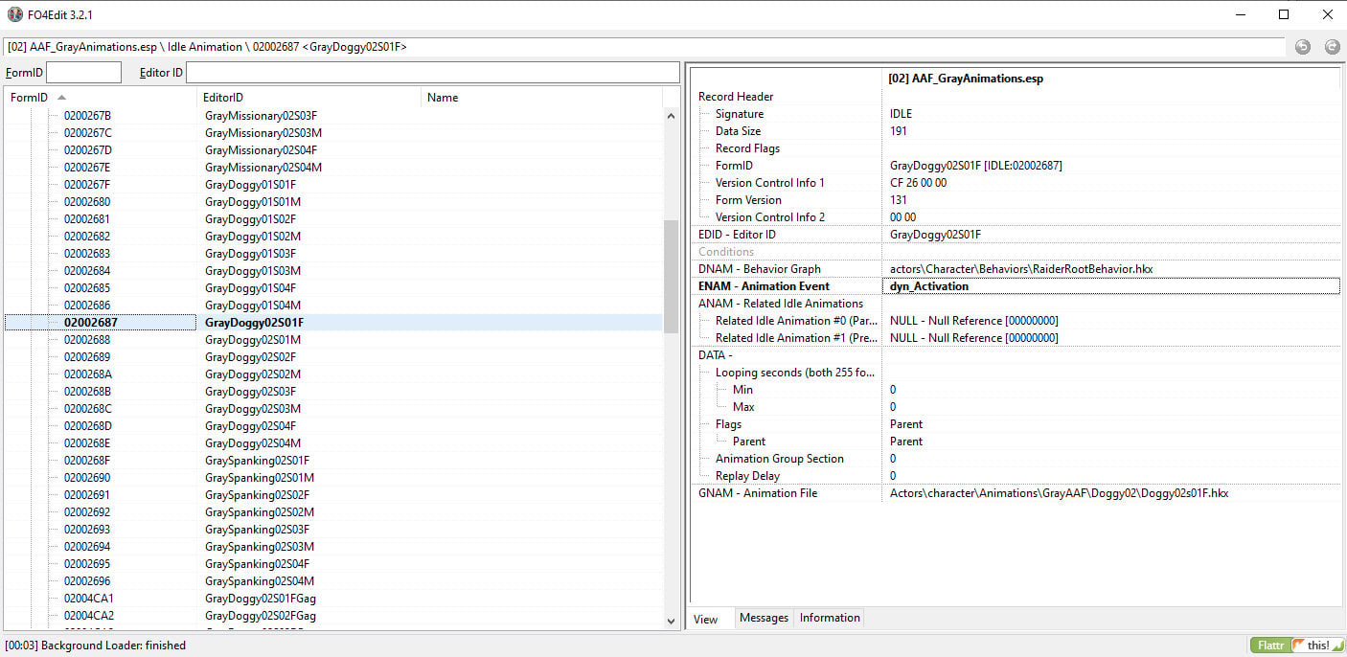The height and width of the screenshot is (657, 1347).
Task: Select record 02002681 GrayDoggy01S02F
Action: coord(333,219)
